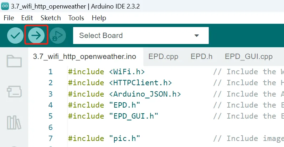Click line number 6 in the gutter
The image size is (284, 147).
(x=51, y=127)
